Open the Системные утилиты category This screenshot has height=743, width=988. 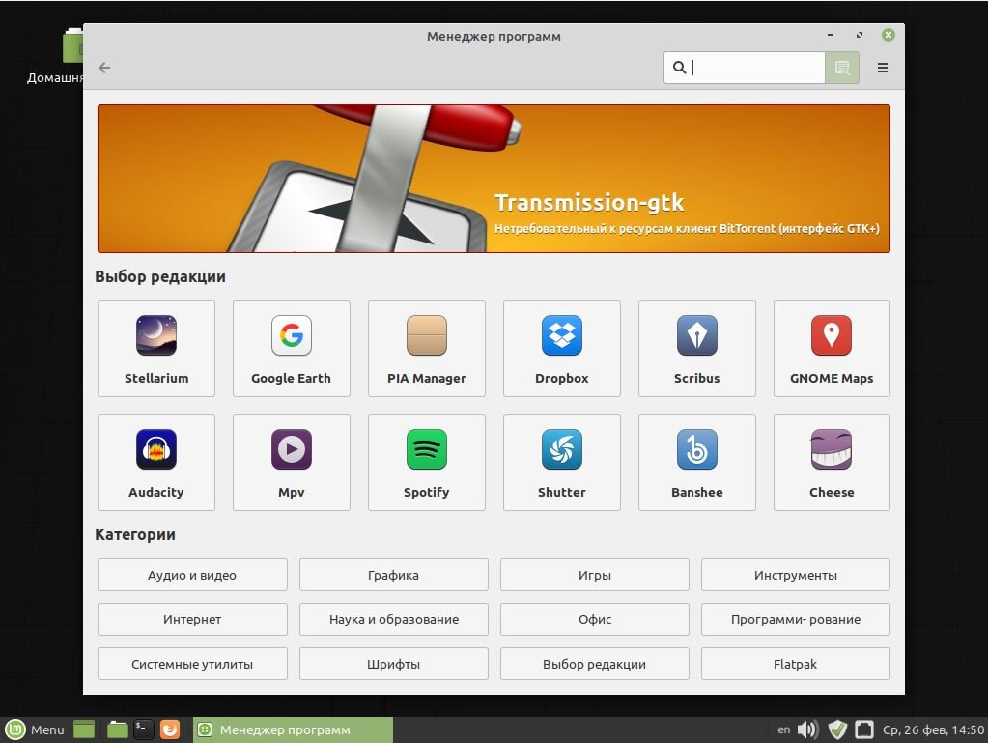[192, 664]
